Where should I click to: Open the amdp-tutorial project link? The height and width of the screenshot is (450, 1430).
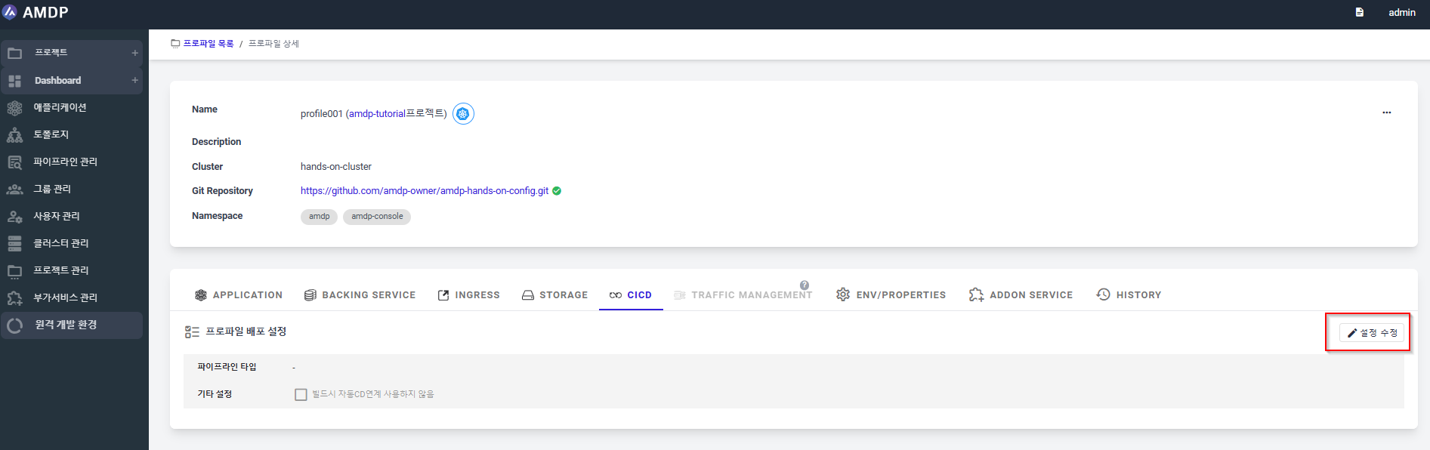pos(377,114)
